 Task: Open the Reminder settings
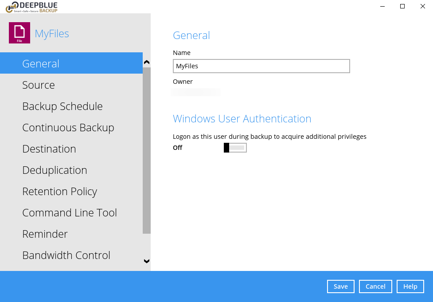45,234
